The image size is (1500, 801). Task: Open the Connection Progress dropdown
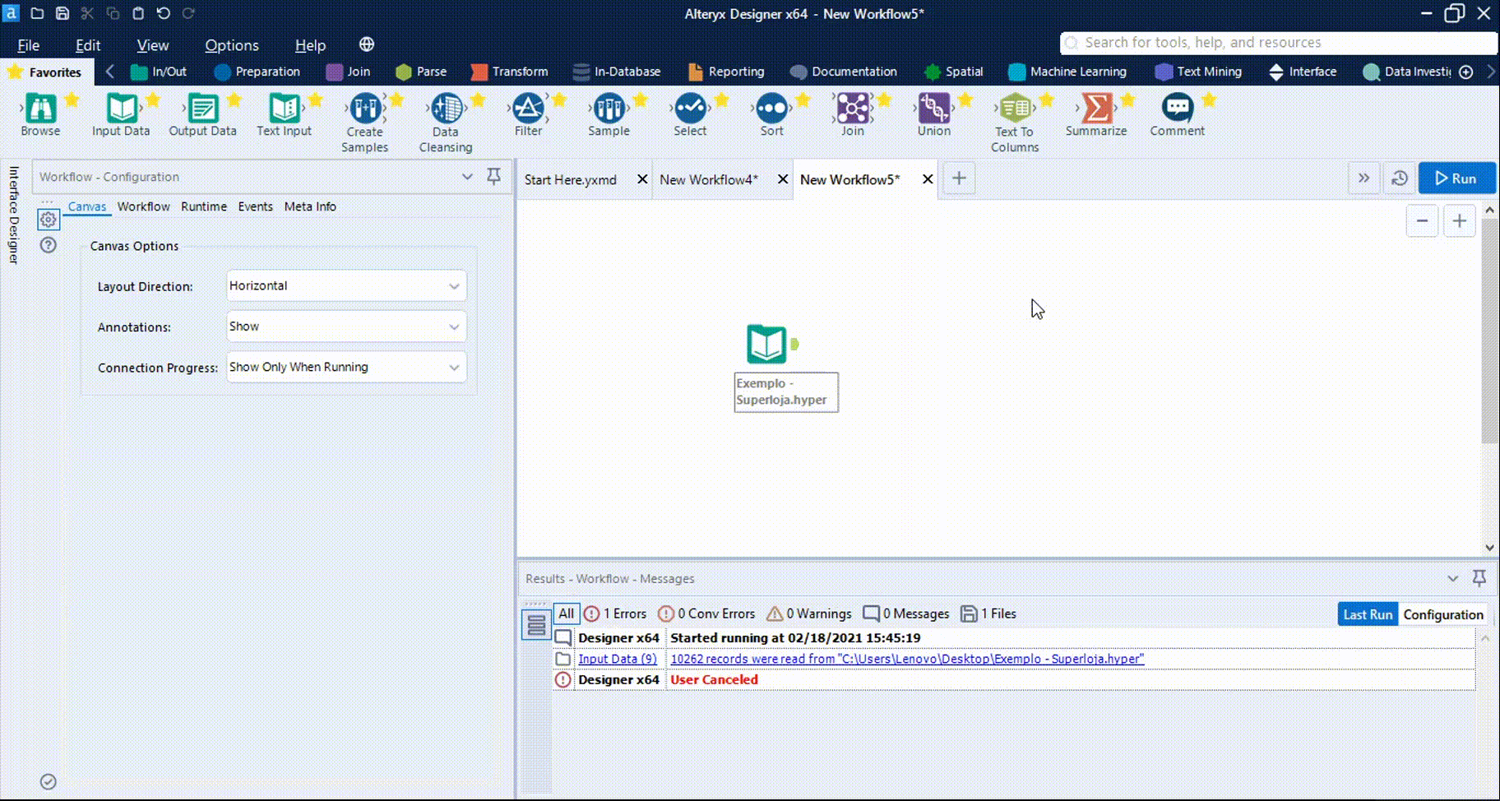(346, 367)
